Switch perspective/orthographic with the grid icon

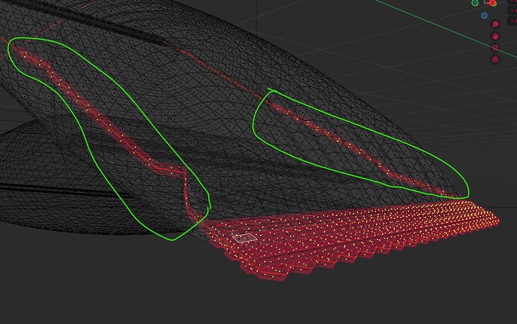[495, 60]
